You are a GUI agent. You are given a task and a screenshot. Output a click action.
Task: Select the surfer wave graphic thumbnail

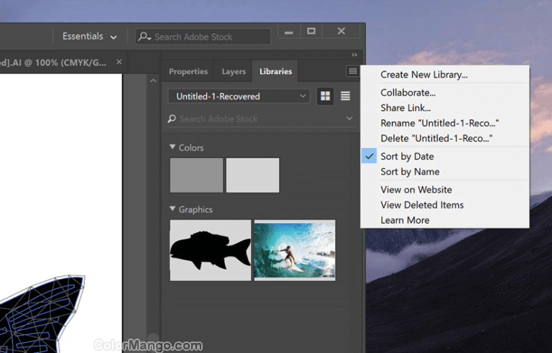295,250
